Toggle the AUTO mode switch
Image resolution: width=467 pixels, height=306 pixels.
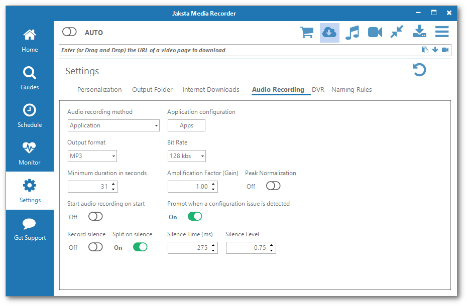point(69,32)
